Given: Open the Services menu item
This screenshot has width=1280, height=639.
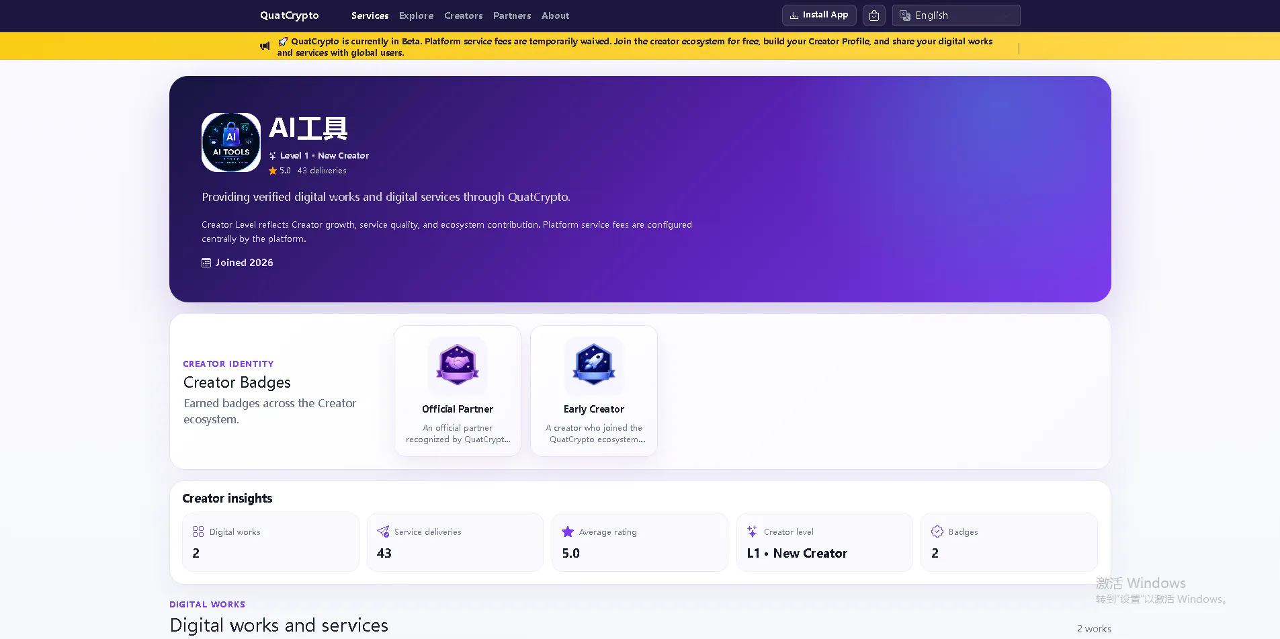Looking at the screenshot, I should coord(370,15).
